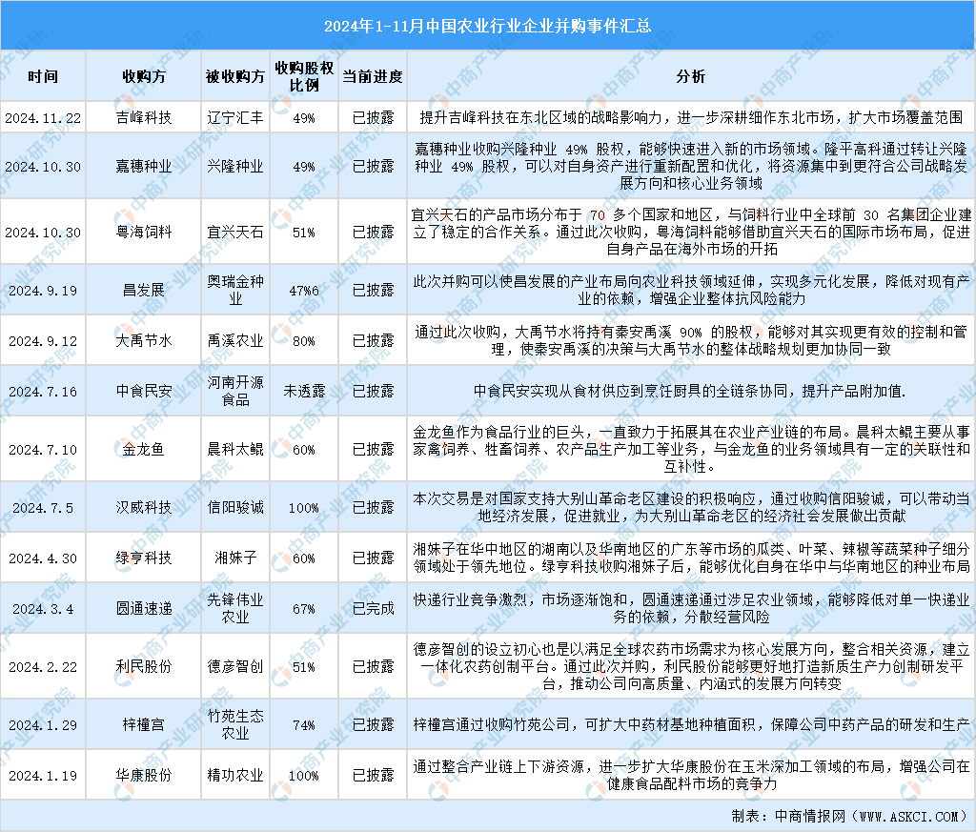The height and width of the screenshot is (832, 976).
Task: Click the acquirer cell 圆通速递
Action: click(144, 608)
